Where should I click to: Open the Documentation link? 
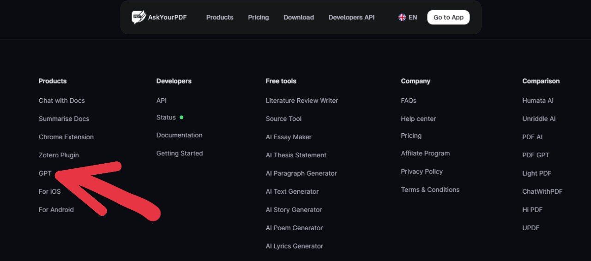pyautogui.click(x=180, y=135)
